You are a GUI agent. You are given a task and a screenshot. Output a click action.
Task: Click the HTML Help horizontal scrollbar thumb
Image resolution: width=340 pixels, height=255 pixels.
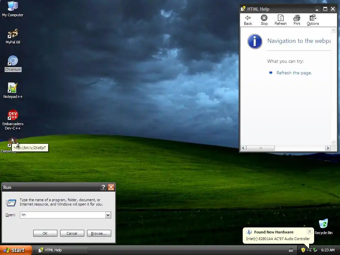[261, 148]
